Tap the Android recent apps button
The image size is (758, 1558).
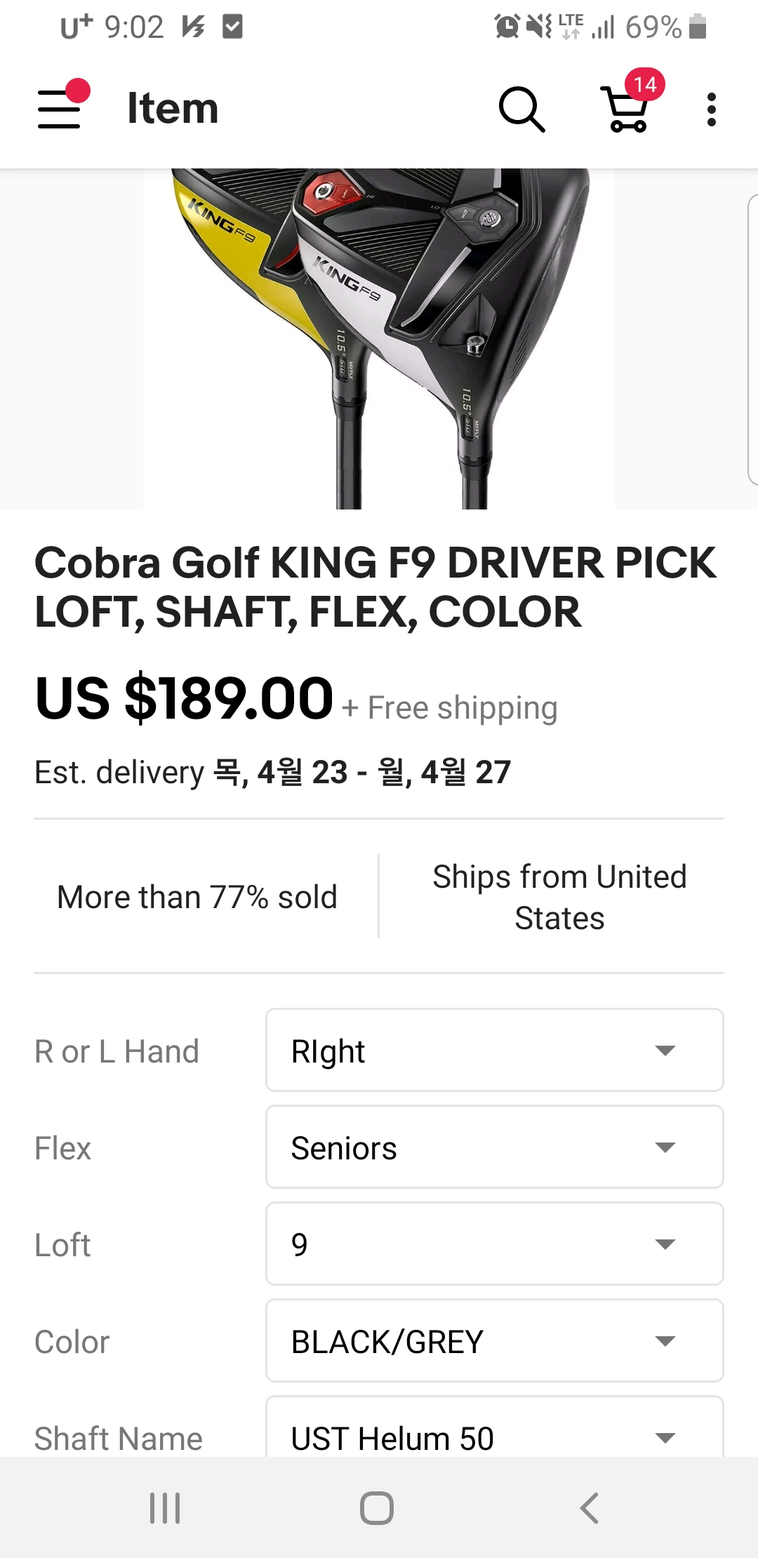(x=166, y=1507)
